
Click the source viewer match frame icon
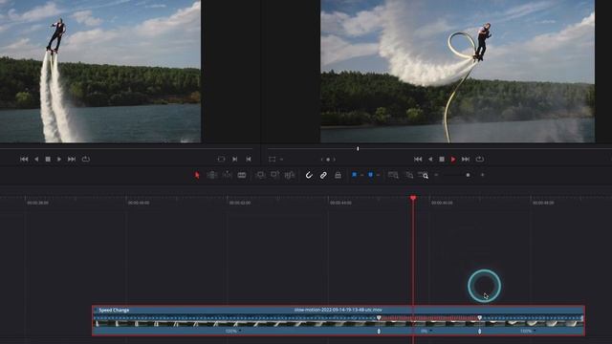pyautogui.click(x=221, y=160)
